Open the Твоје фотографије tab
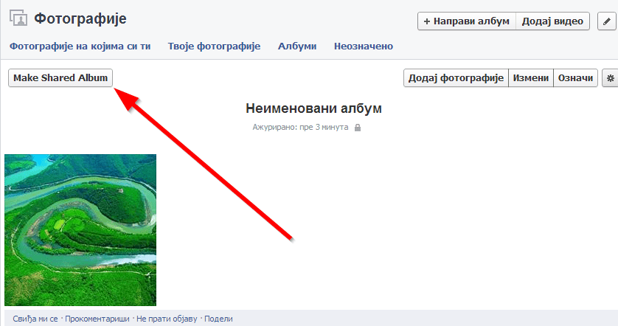Viewport: 618px width, 326px height. (214, 46)
